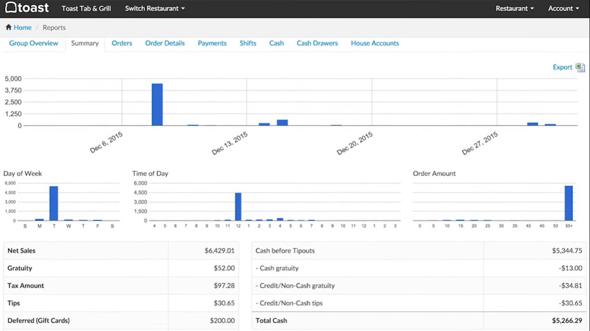View the House Accounts tab
Viewport: 590px width, 331px height.
point(375,43)
